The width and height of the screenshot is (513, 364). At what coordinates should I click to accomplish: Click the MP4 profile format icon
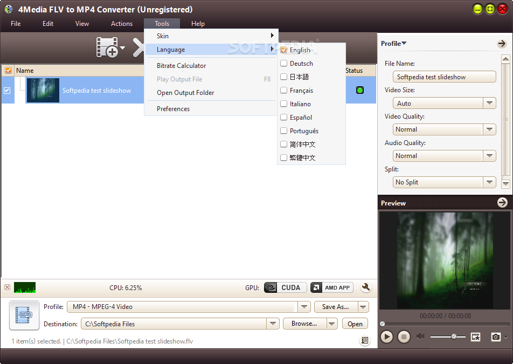click(x=24, y=315)
